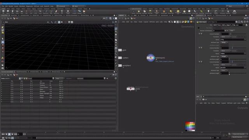This screenshot has height=140, width=249.
Task: Jump to first frame button
Action: [3, 134]
